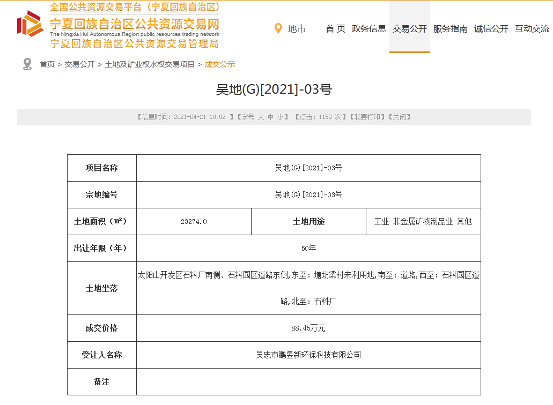This screenshot has height=405, width=553.
Task: Click the 备注 label cell
Action: pos(102,382)
